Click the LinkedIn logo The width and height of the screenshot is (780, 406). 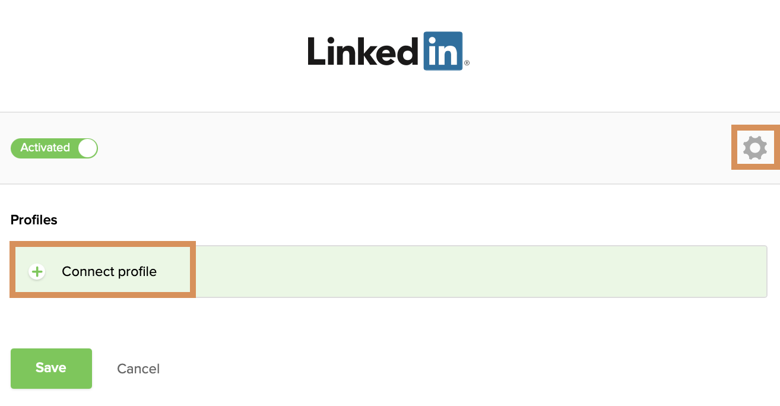(388, 52)
